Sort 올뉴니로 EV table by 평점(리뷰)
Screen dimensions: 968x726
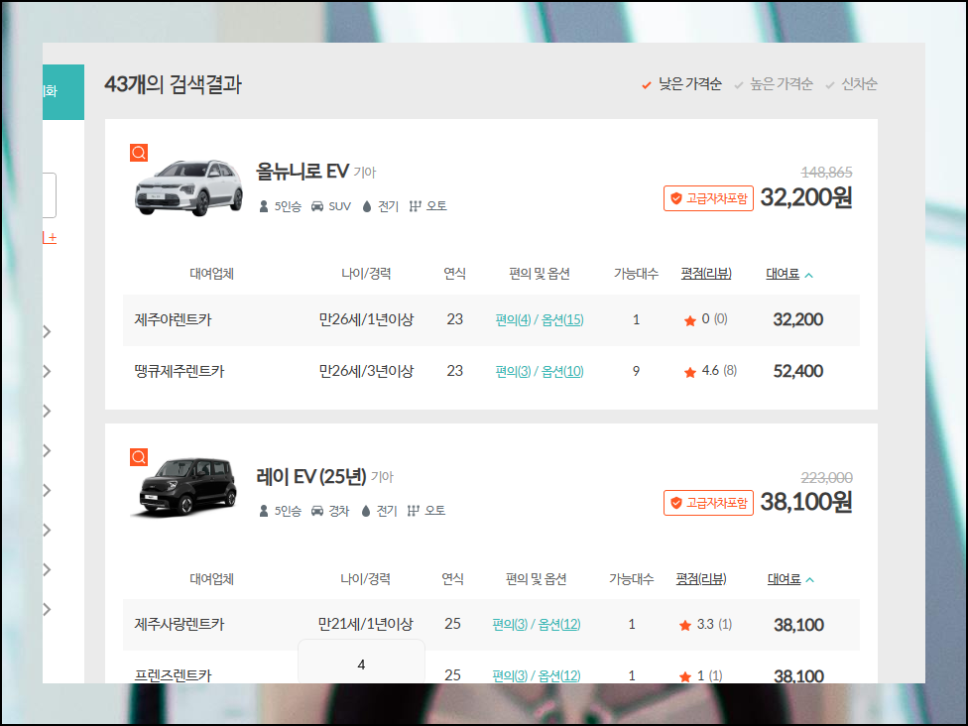click(x=706, y=274)
